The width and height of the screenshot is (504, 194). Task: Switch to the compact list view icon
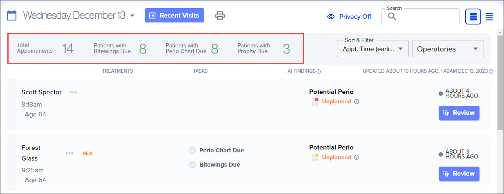click(x=489, y=17)
